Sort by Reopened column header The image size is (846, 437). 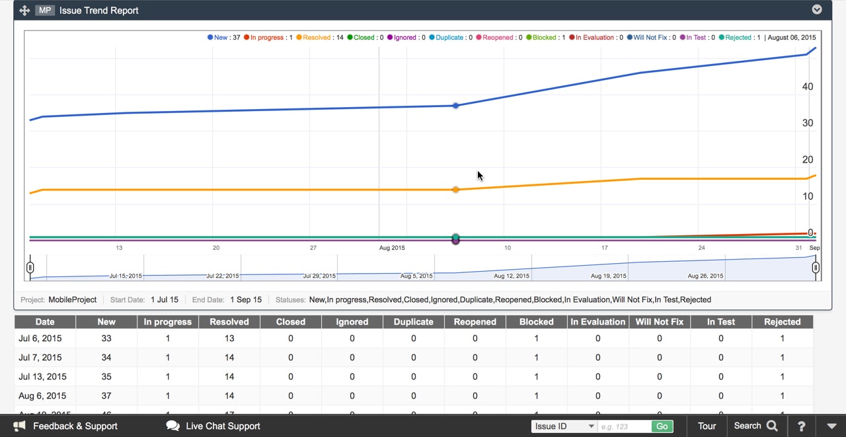coord(475,322)
